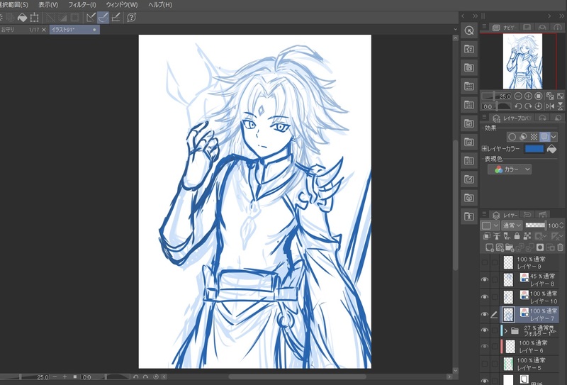
Task: Create a layer mask
Action: coord(540,247)
